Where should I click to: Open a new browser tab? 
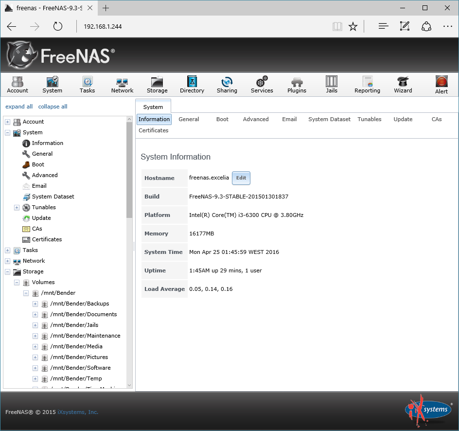106,8
